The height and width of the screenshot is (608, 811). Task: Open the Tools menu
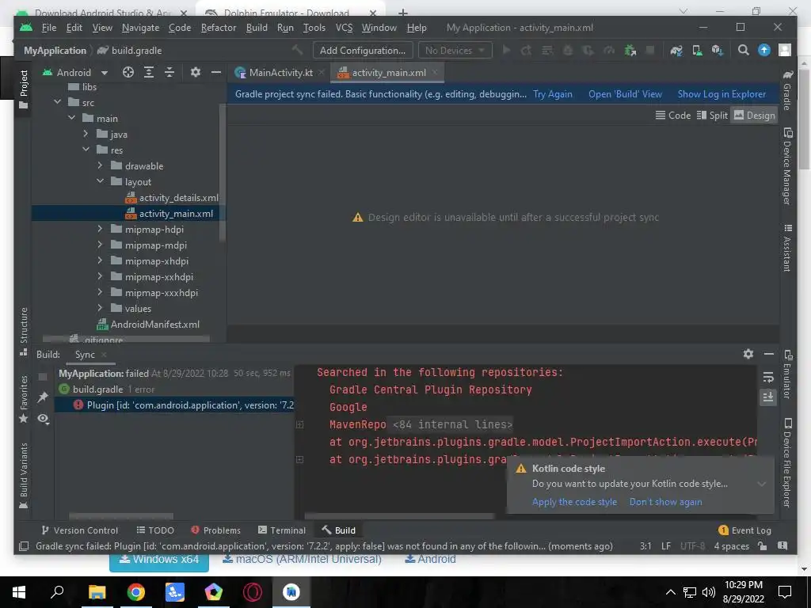pos(314,28)
